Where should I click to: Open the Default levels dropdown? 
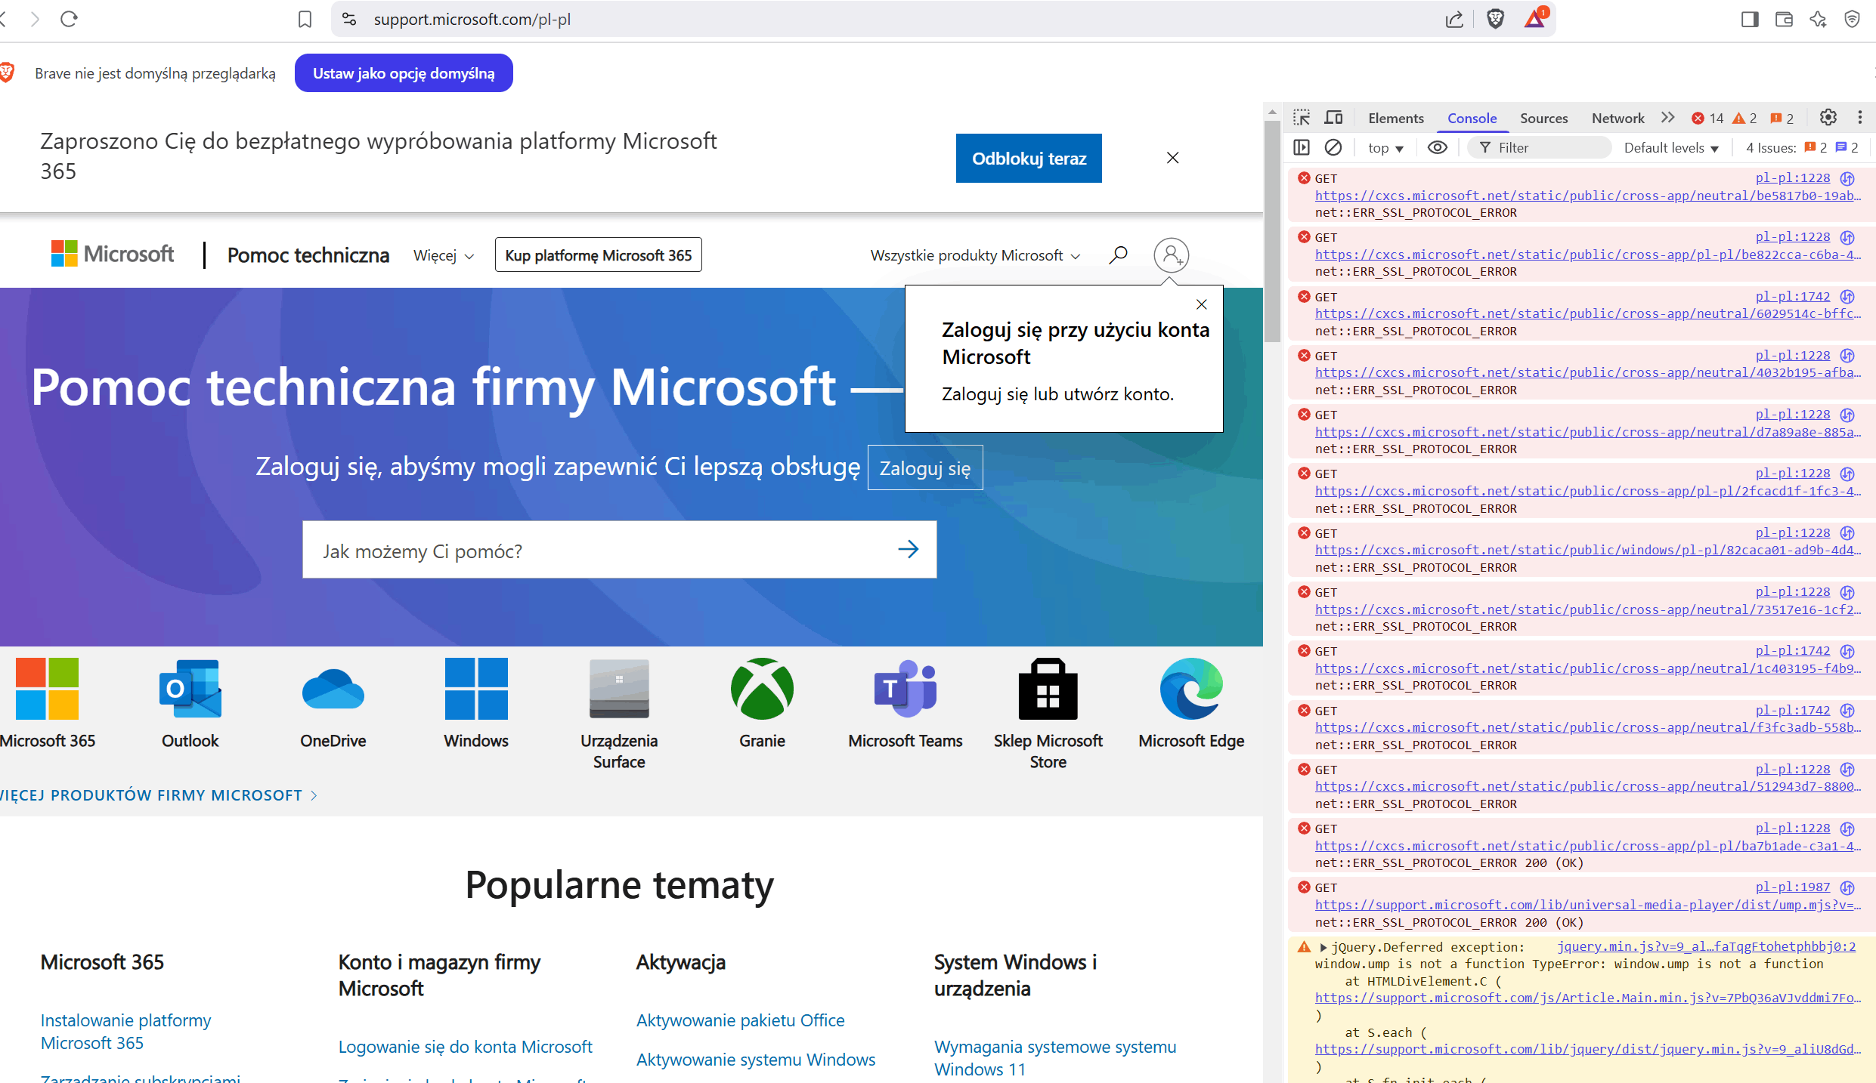pos(1671,148)
